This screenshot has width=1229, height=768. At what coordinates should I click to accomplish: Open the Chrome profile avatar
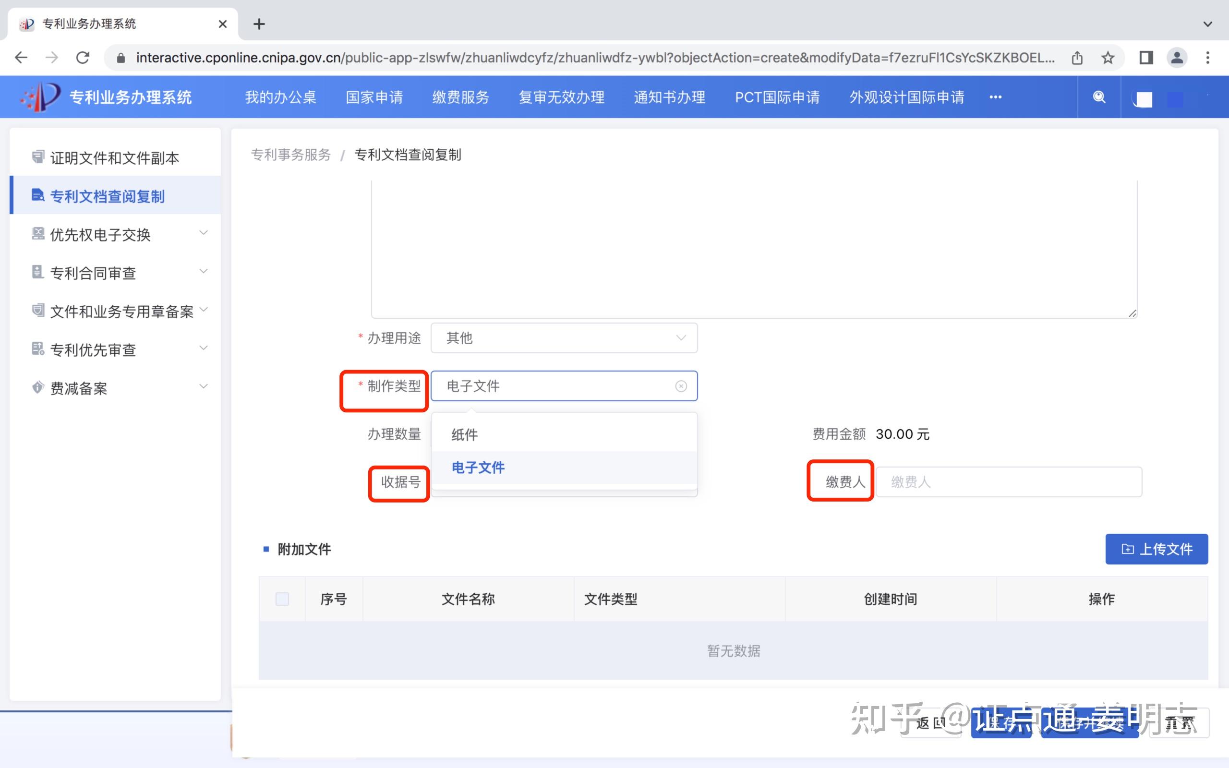tap(1177, 58)
